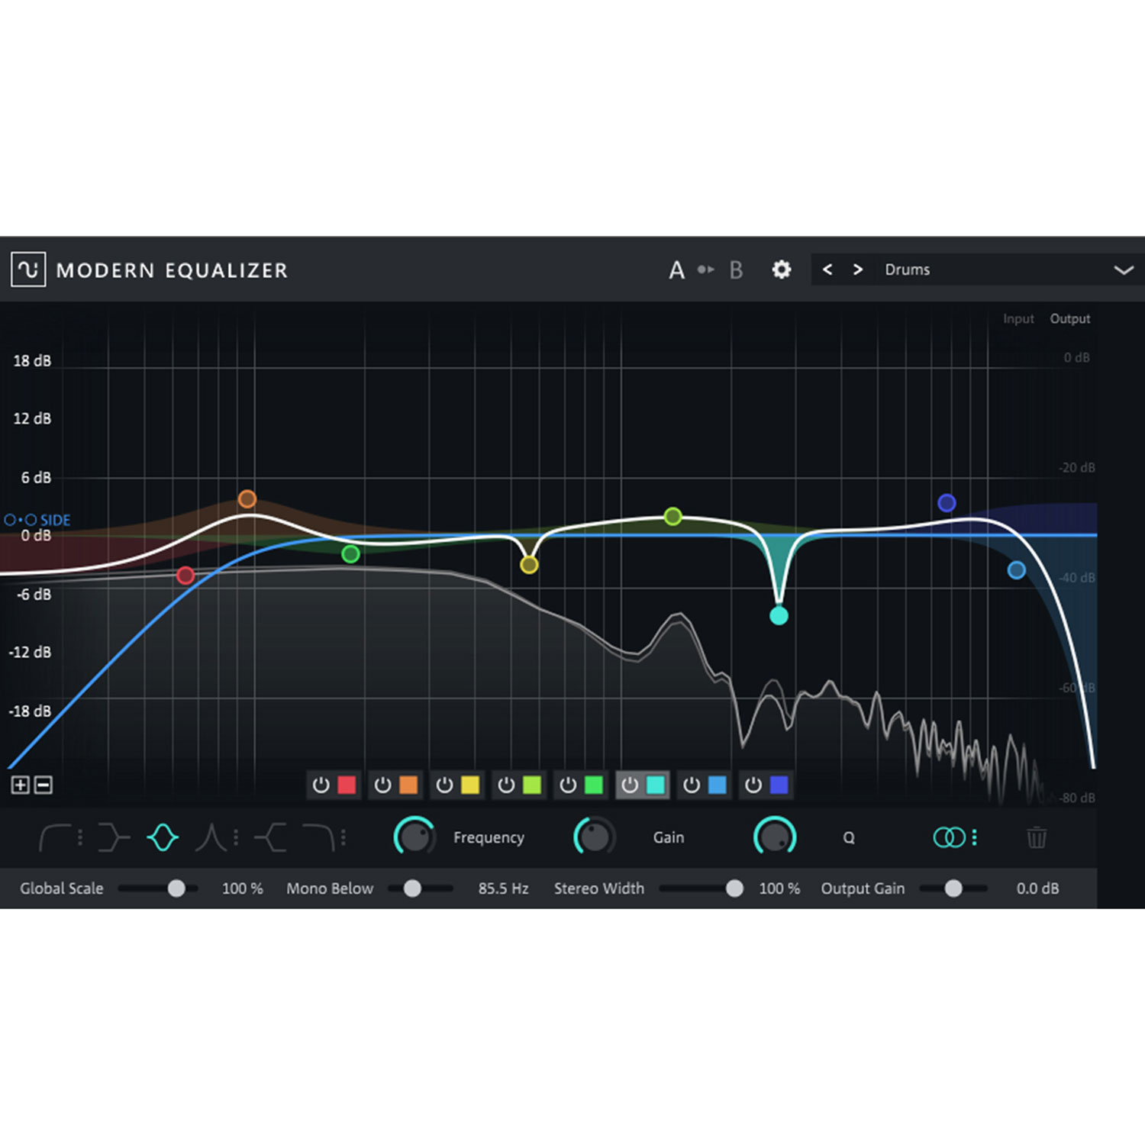Go to the next preset with right arrow
The width and height of the screenshot is (1145, 1145).
[857, 269]
